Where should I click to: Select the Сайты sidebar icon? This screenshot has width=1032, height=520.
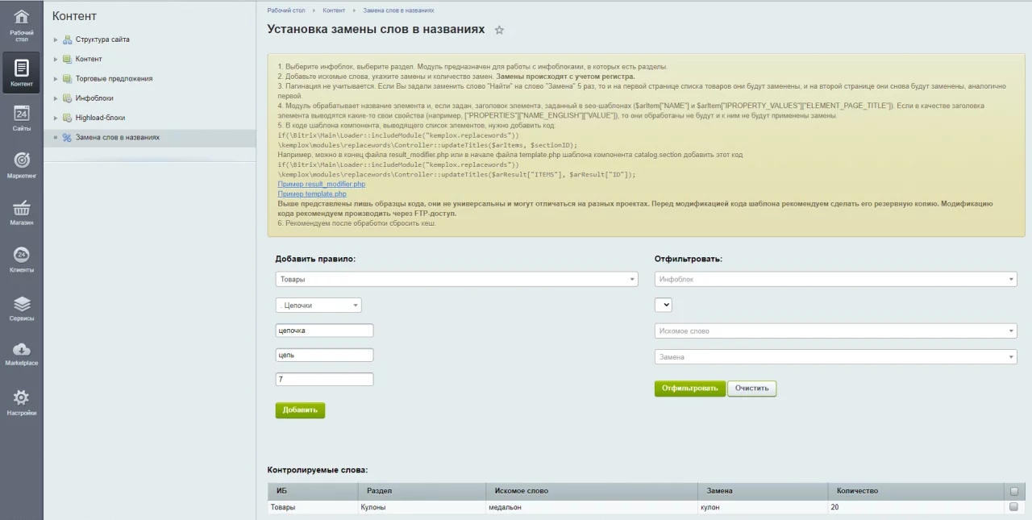pos(22,119)
